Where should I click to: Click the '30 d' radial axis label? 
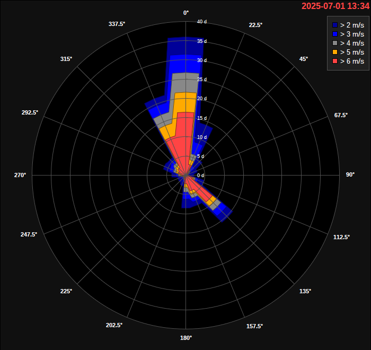click(202, 60)
